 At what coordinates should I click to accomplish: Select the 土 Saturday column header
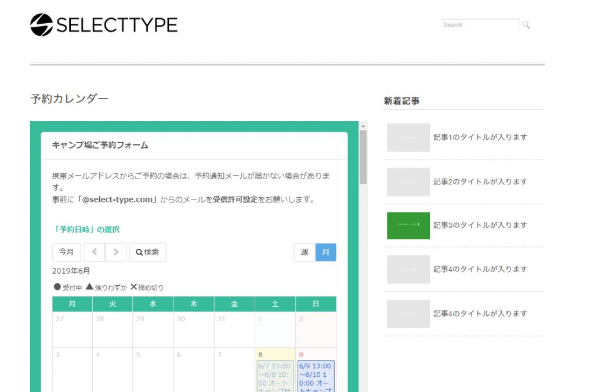pos(275,304)
